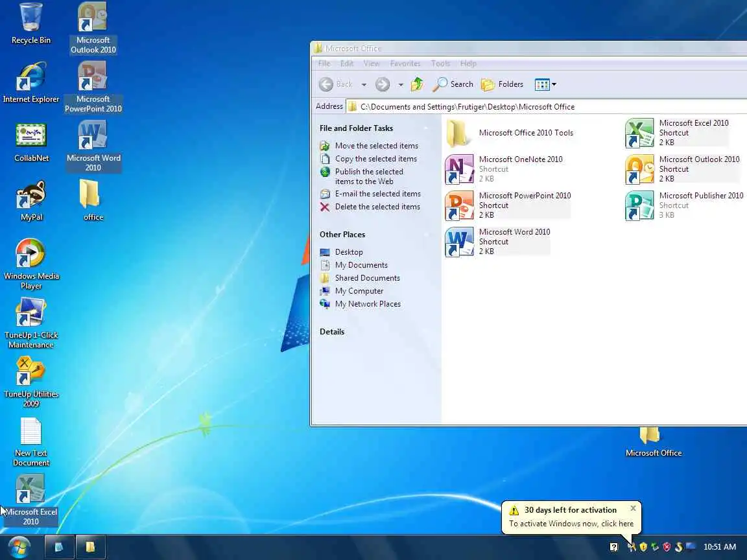Open the Edit menu

click(x=347, y=64)
